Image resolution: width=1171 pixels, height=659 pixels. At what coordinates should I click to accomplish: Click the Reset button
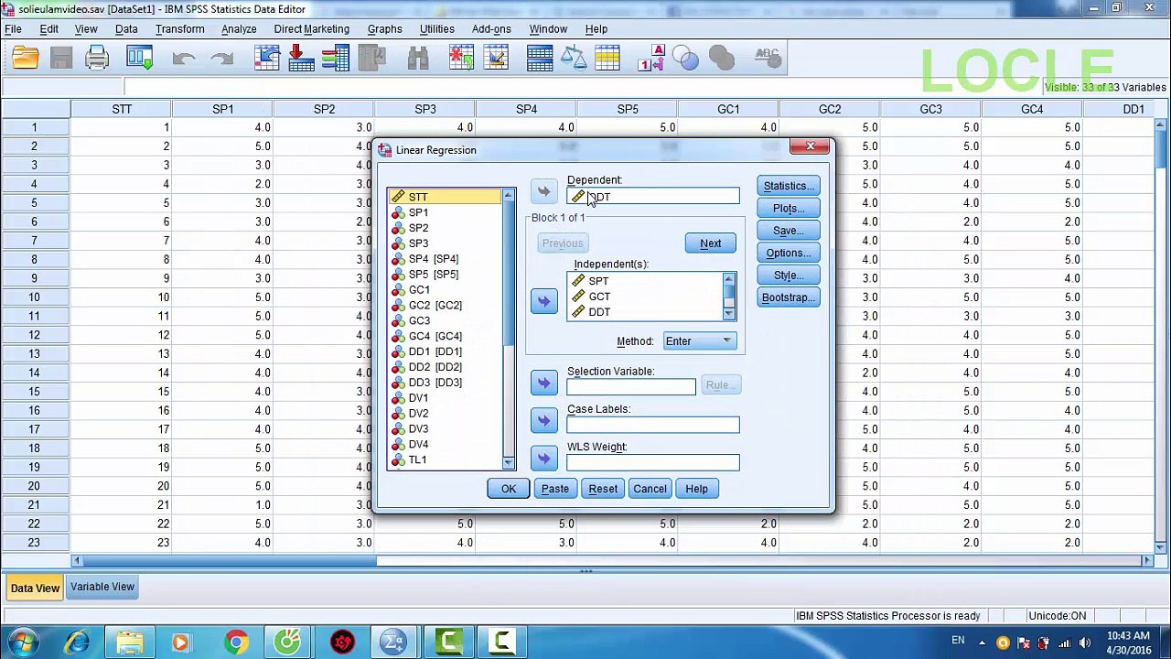point(603,489)
